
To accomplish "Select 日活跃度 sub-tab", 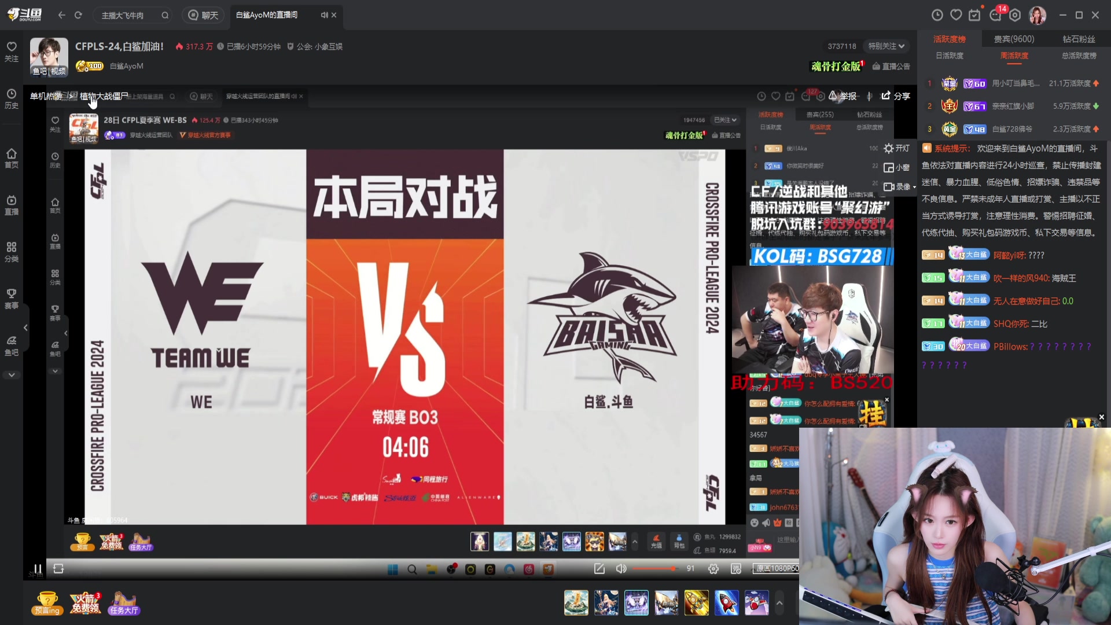I will 950,56.
